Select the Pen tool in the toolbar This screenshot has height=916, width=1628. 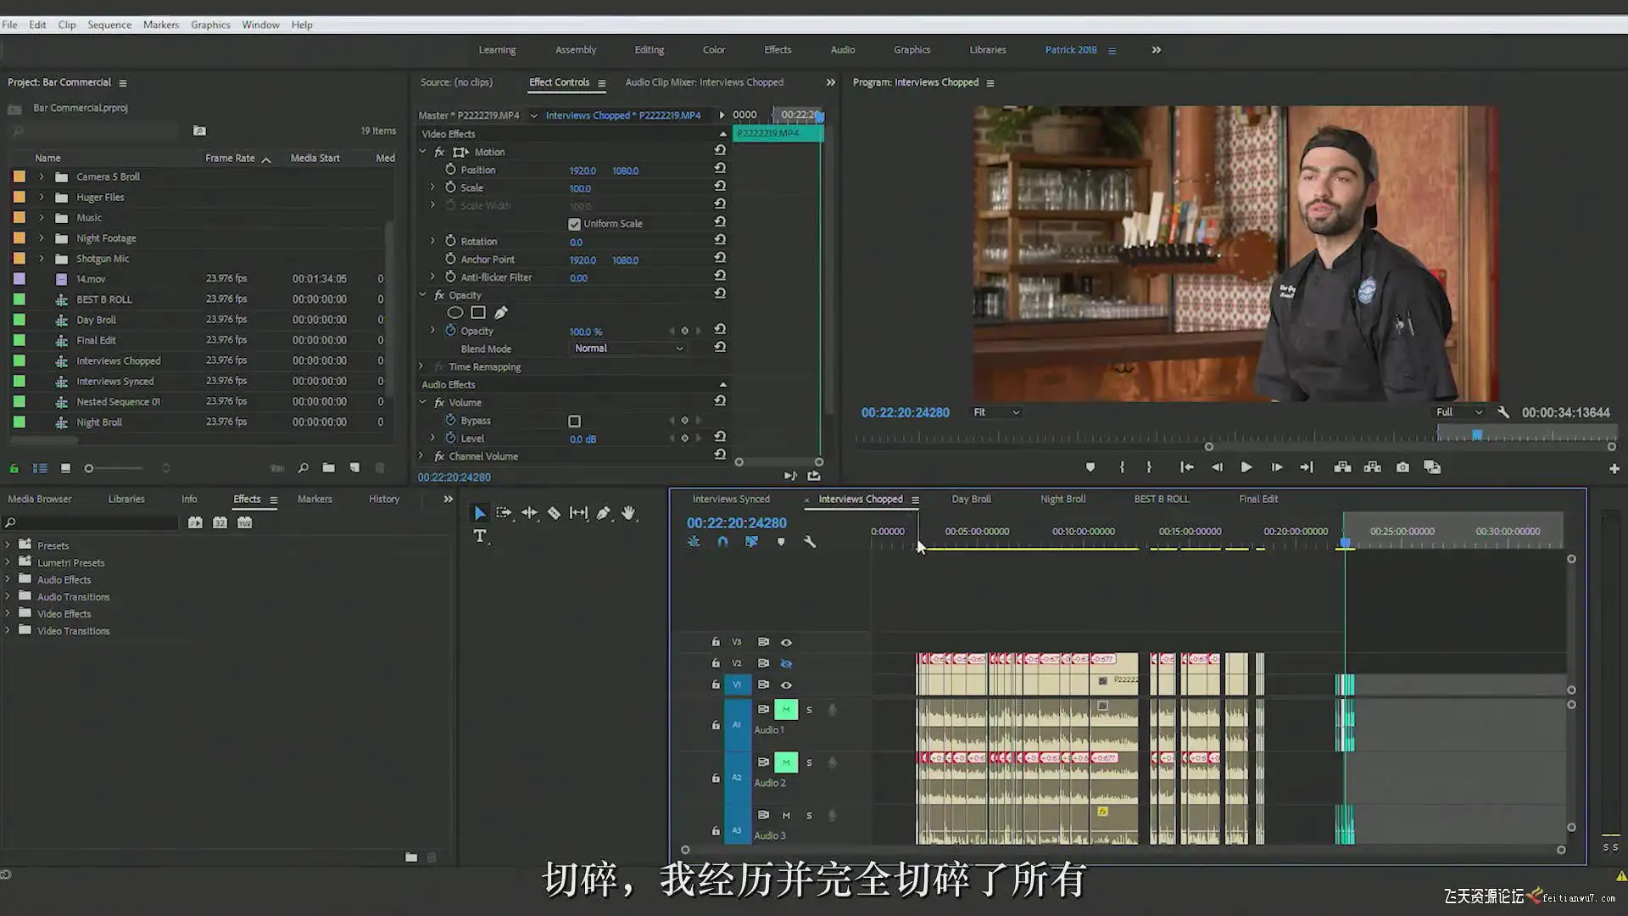(603, 513)
